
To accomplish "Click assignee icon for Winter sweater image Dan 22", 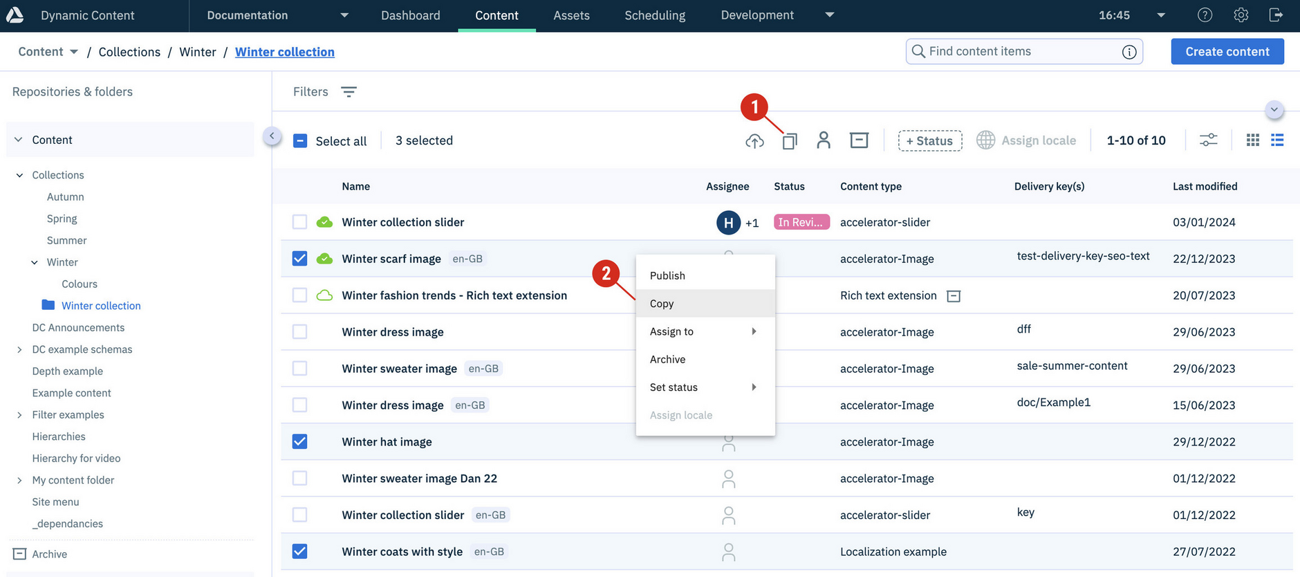I will 728,479.
